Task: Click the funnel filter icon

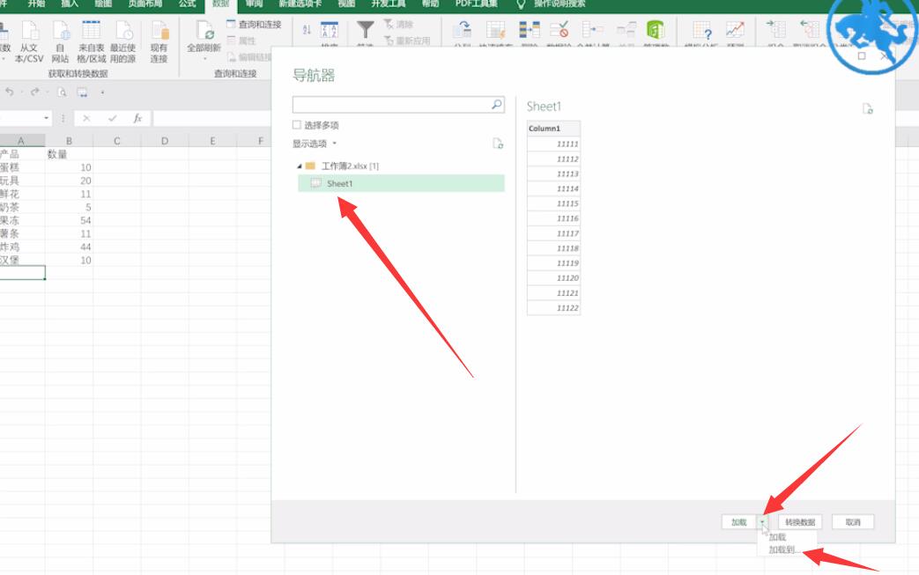Action: click(365, 30)
